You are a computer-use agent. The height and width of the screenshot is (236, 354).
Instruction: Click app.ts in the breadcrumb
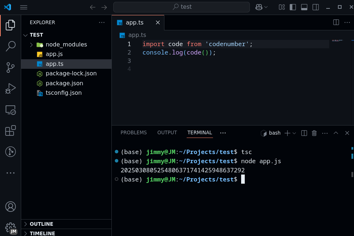[x=137, y=35]
